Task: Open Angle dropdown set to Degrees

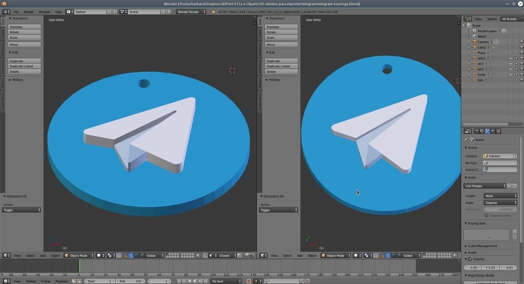Action: 500,203
